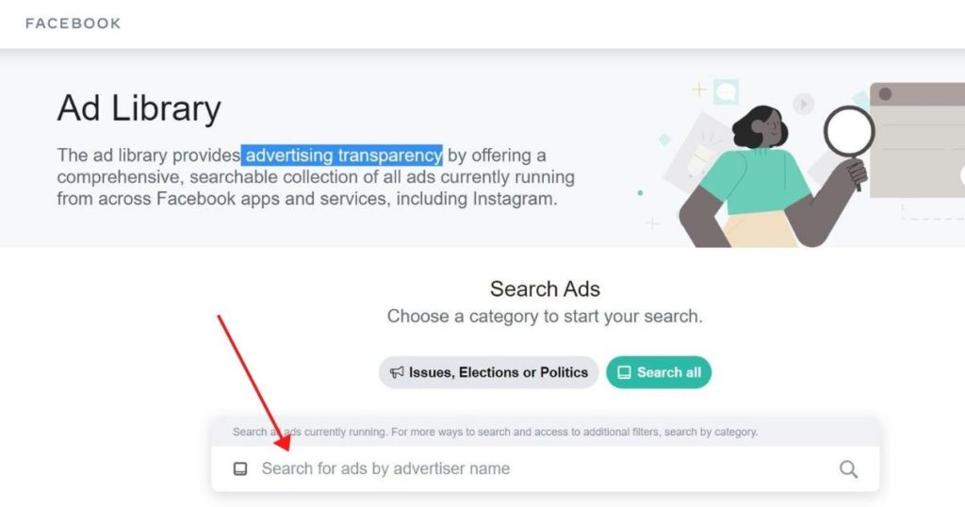The height and width of the screenshot is (507, 965).
Task: Click the yellow plus sparkle near chat bubble
Action: 698,90
